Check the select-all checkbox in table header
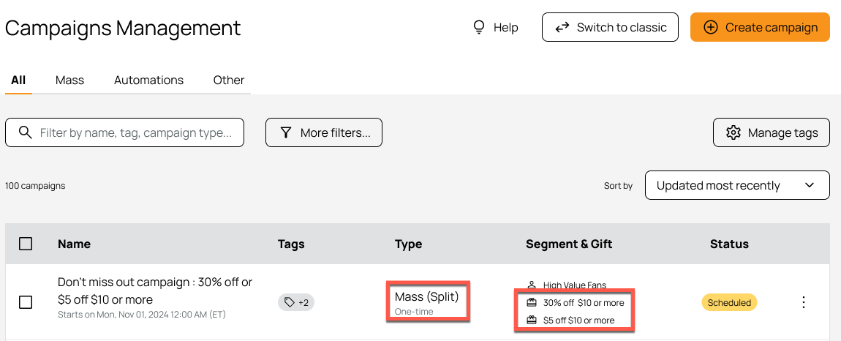Image resolution: width=841 pixels, height=341 pixels. pyautogui.click(x=25, y=244)
